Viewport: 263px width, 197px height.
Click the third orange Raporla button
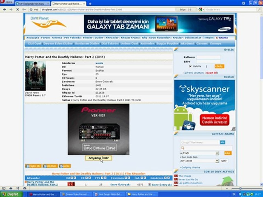tap(65, 166)
